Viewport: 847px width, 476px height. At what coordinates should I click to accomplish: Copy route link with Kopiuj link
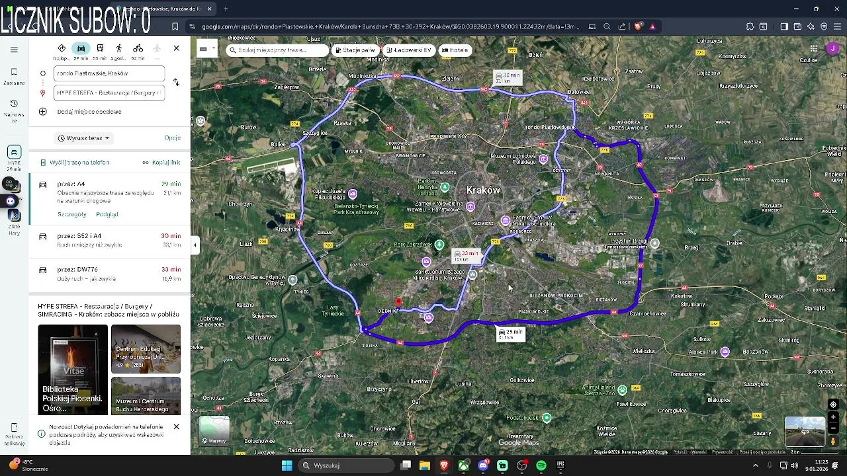tap(161, 163)
